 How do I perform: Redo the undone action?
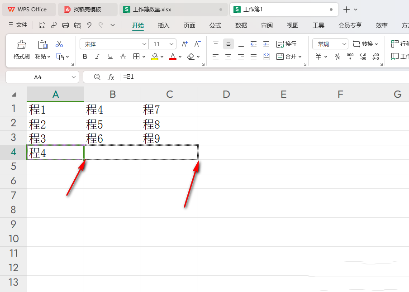[x=101, y=25]
